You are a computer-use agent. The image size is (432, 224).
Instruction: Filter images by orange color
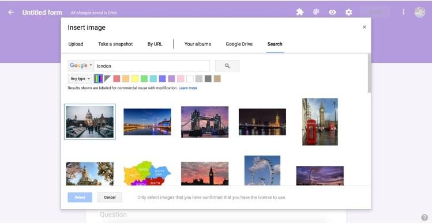click(126, 79)
